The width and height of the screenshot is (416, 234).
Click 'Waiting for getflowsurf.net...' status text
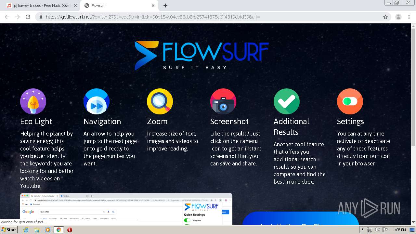23,222
